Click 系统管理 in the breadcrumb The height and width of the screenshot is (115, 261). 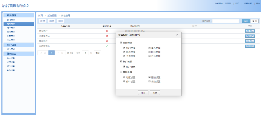click(52, 16)
